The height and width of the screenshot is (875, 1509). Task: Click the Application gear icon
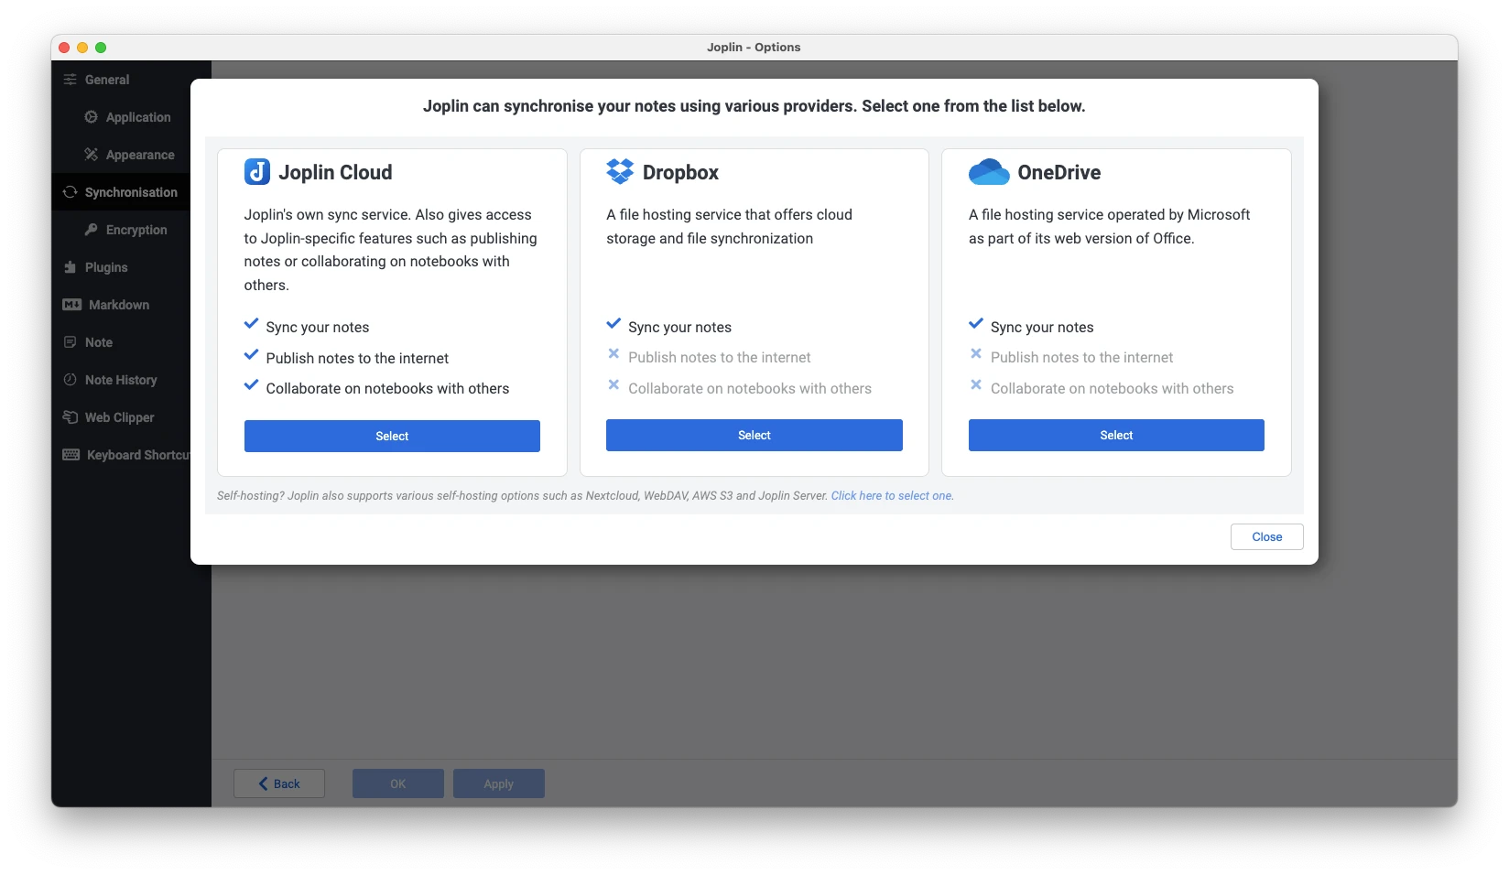(x=92, y=117)
